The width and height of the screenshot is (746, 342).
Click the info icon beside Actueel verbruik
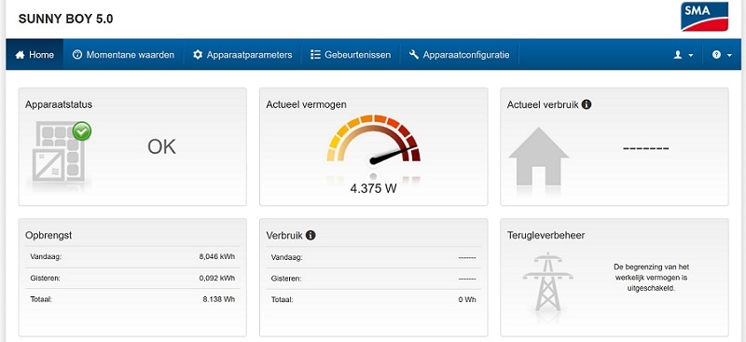(x=587, y=104)
